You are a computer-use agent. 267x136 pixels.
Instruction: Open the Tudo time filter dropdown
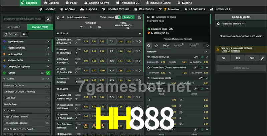10,34
